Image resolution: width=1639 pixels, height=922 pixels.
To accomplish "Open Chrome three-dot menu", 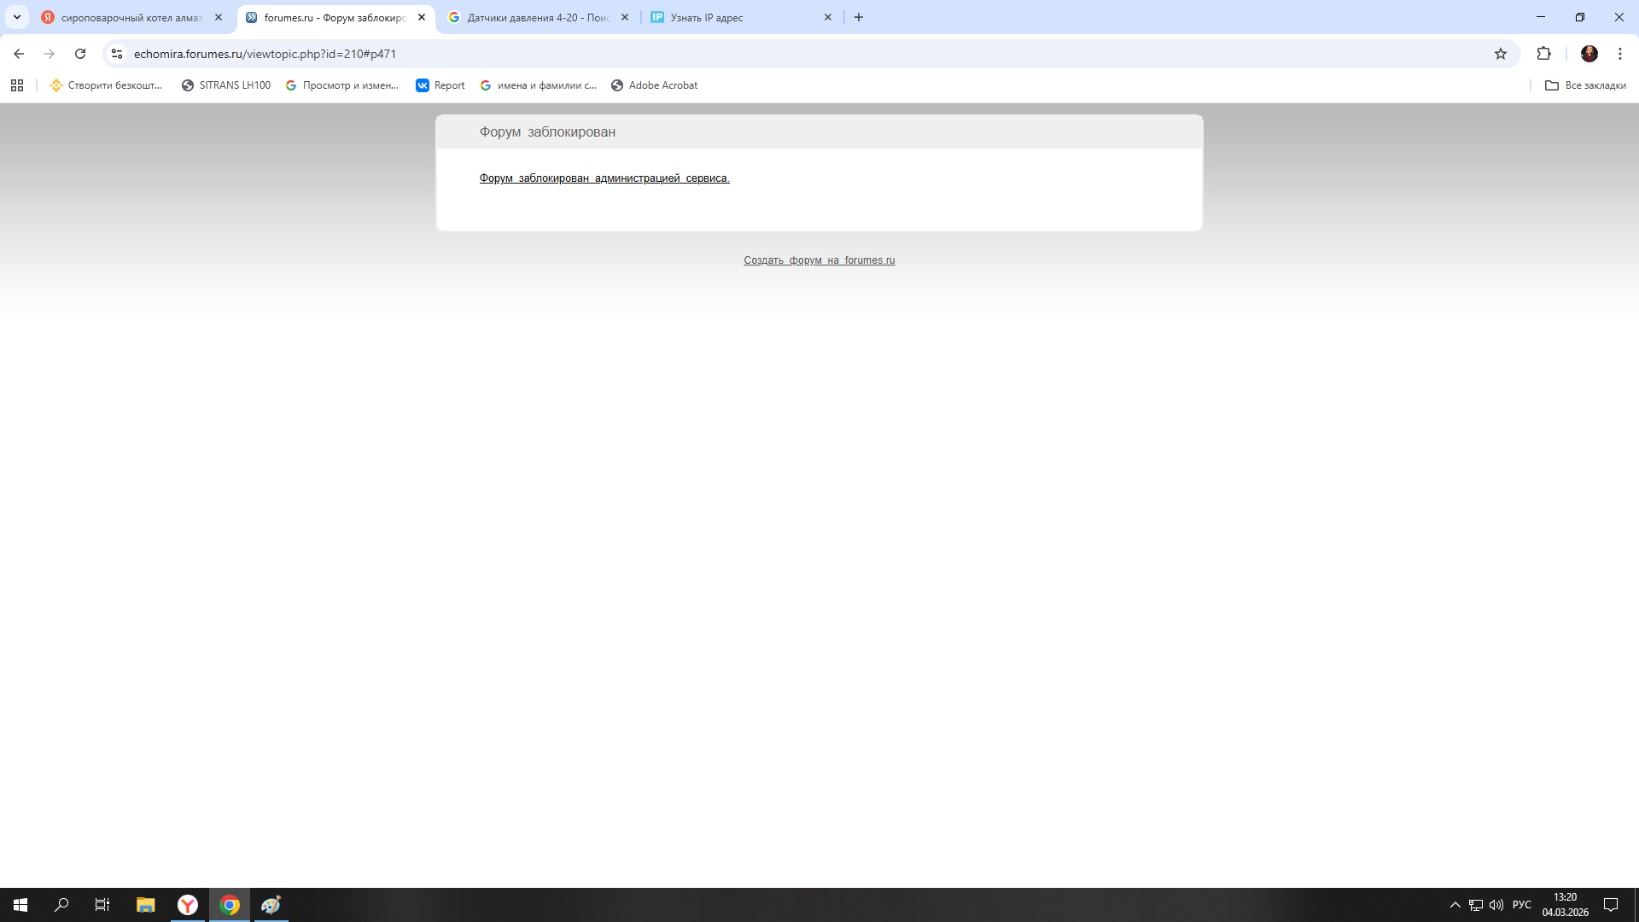I will pos(1619,54).
